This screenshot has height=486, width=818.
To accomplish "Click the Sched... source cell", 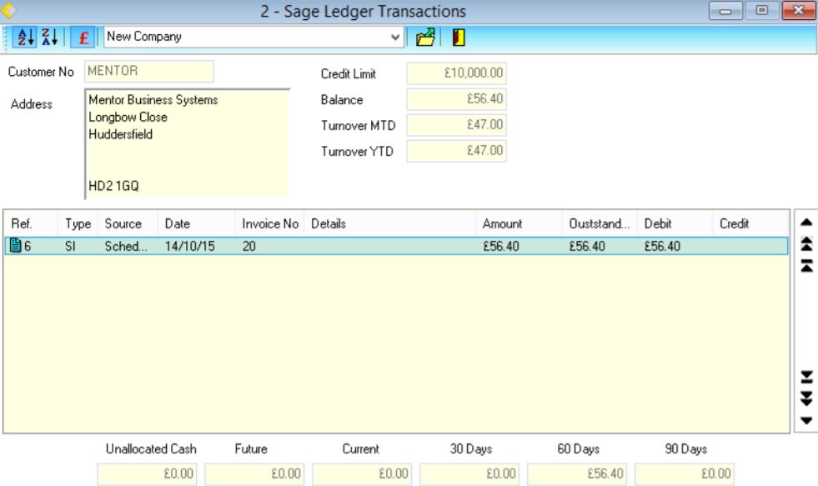I will coord(126,246).
